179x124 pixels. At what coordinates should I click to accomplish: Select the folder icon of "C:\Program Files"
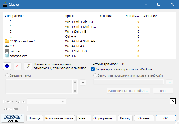7,41
